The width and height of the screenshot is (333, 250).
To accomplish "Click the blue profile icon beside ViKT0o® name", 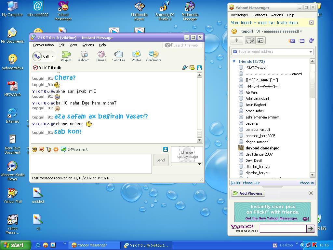I will click(x=199, y=68).
